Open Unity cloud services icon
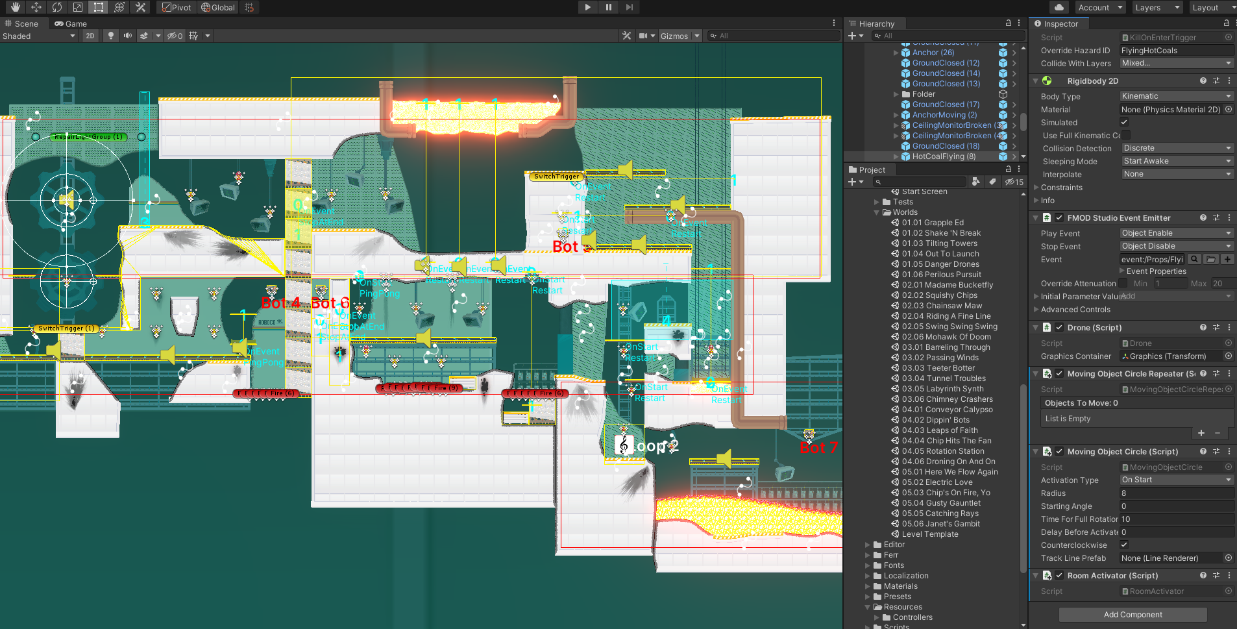 [1059, 7]
